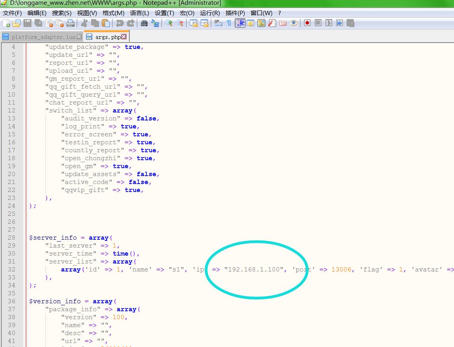Click the New file toolbar icon
This screenshot has width=454, height=347.
point(6,23)
